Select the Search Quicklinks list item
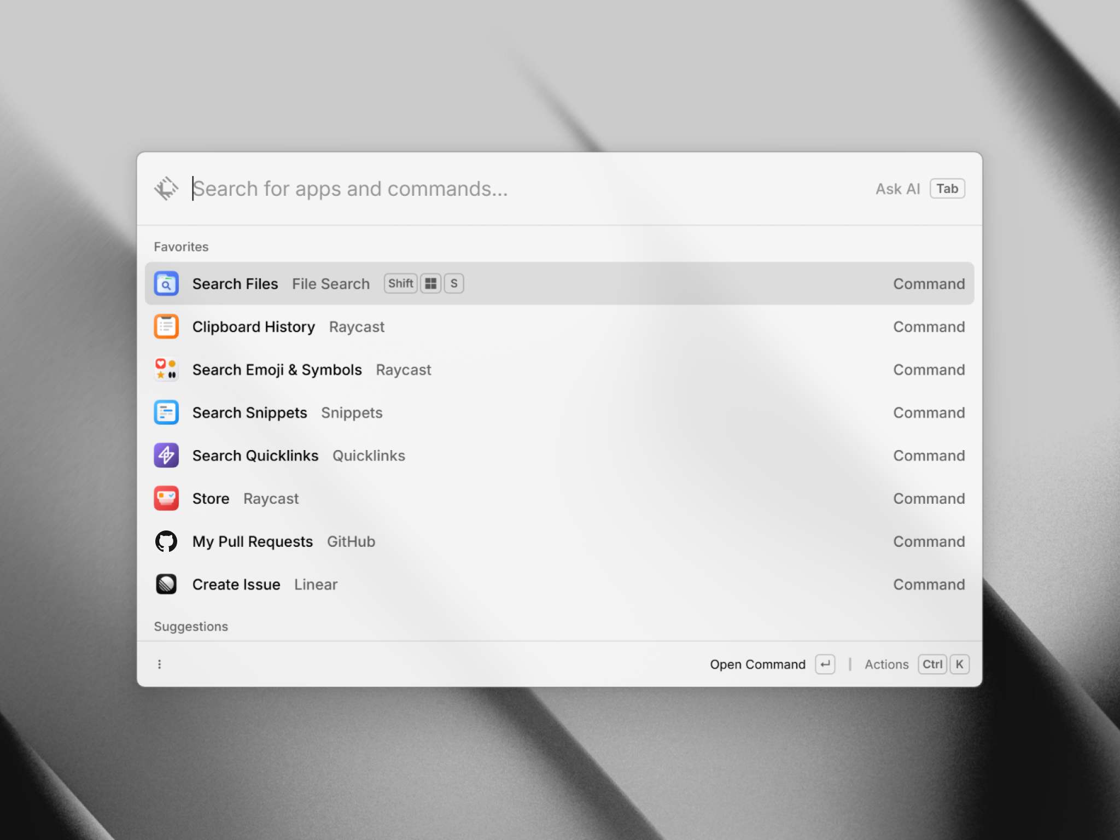1120x840 pixels. coord(559,456)
